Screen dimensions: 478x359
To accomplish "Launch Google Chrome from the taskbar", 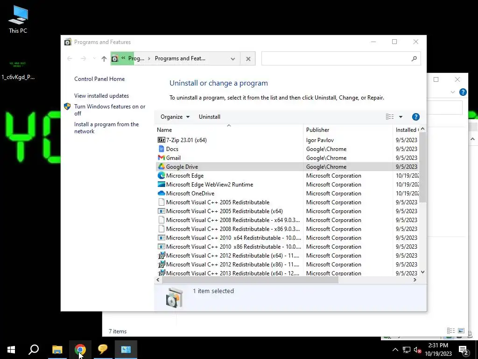I will (x=80, y=349).
